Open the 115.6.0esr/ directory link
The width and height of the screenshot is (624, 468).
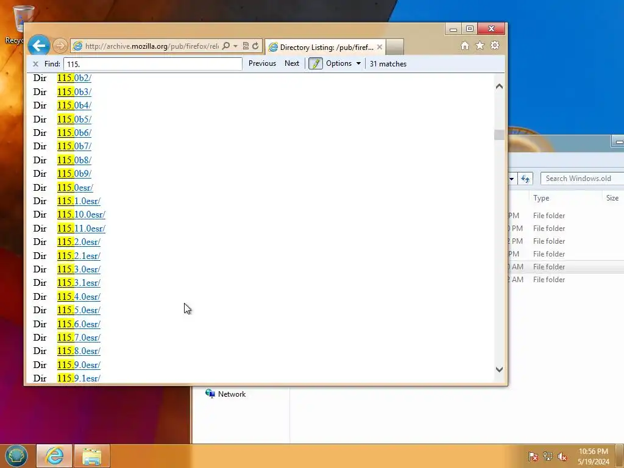coord(79,324)
